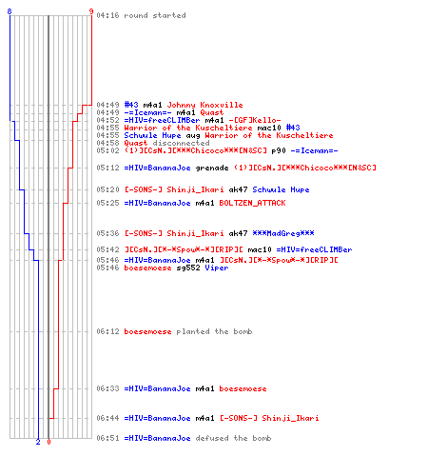The image size is (428, 476).
Task: Click 'defused the bomb' event at 06:51
Action: [233, 438]
